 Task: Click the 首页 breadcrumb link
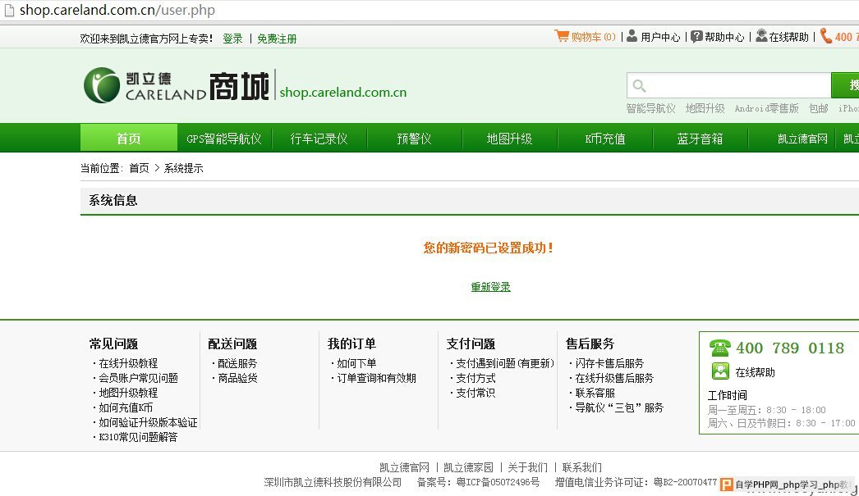(139, 168)
